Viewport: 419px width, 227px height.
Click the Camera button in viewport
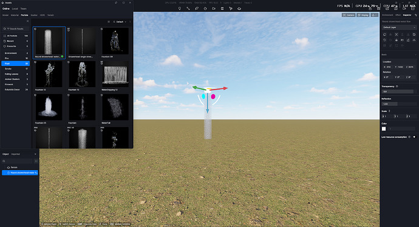tap(349, 15)
